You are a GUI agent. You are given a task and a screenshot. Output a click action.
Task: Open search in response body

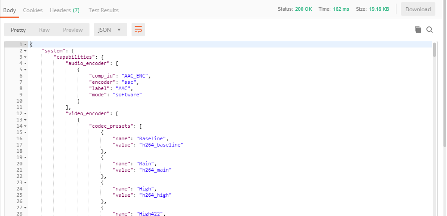pos(430,30)
